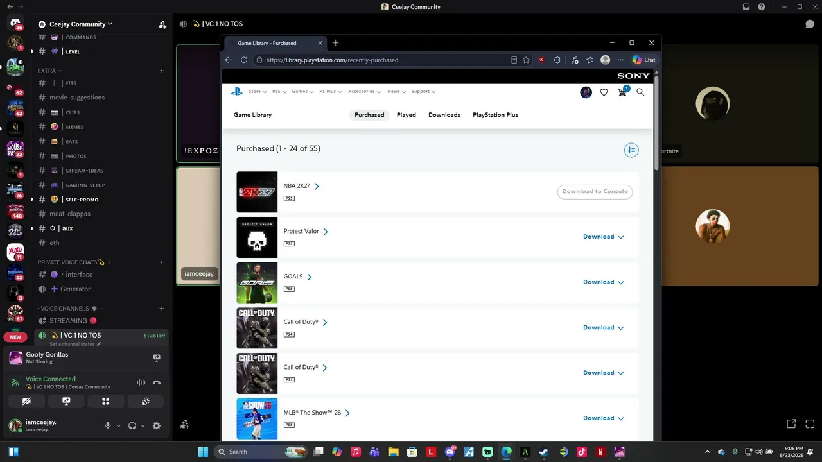Open microphone input options arrow

[x=118, y=426]
